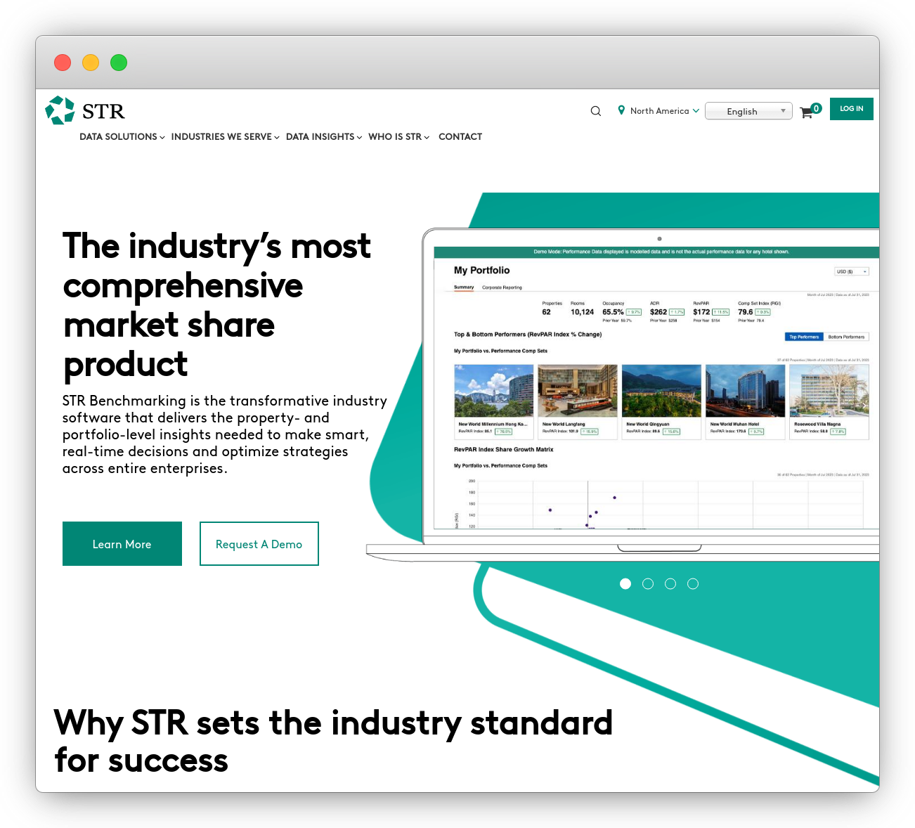Expand the North America region dropdown
915x828 pixels.
pos(664,111)
